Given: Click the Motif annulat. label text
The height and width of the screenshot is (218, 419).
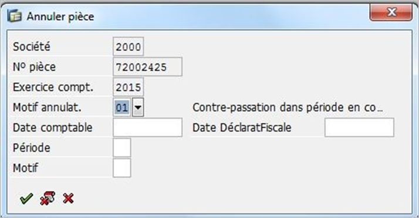Looking at the screenshot, I should pos(47,108).
